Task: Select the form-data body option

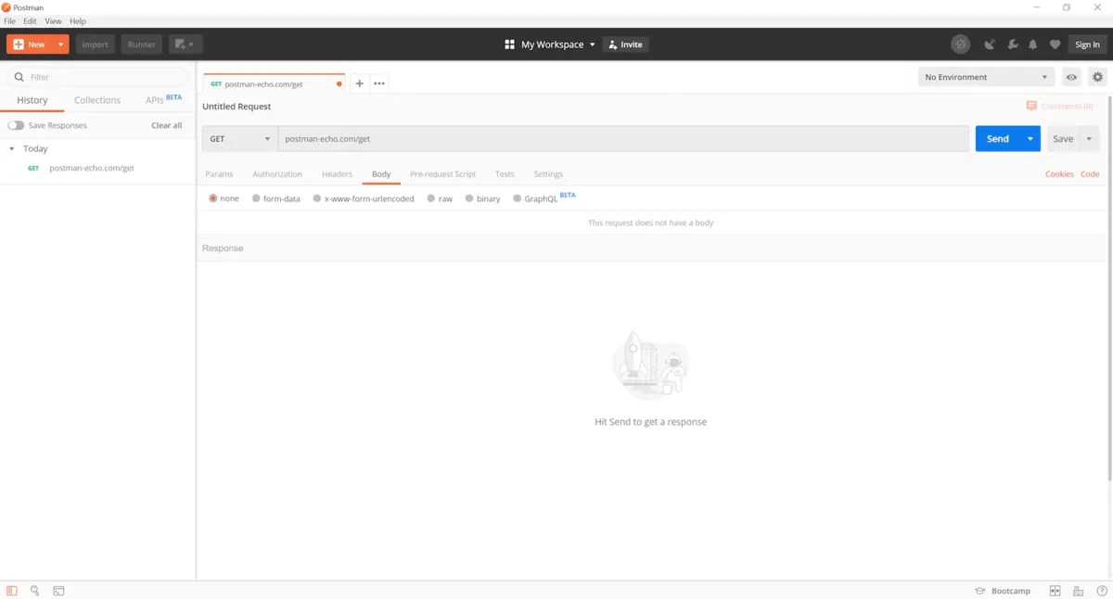Action: 256,198
